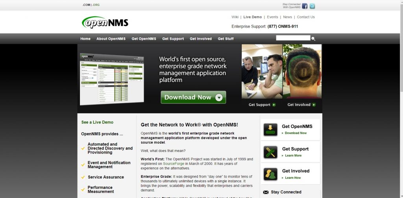Click the round arrow on Download Now button
This screenshot has width=403, height=198.
coord(219,98)
